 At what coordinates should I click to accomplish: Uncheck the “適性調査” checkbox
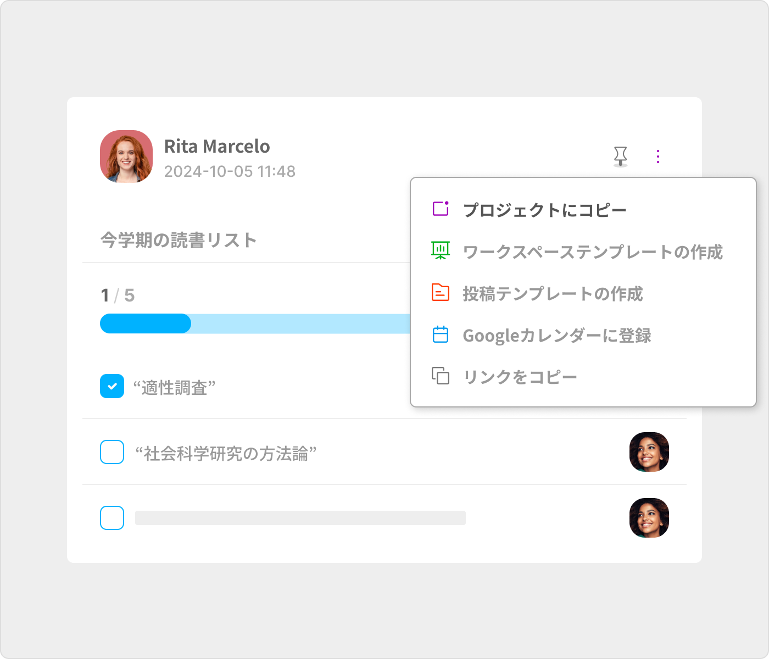112,386
